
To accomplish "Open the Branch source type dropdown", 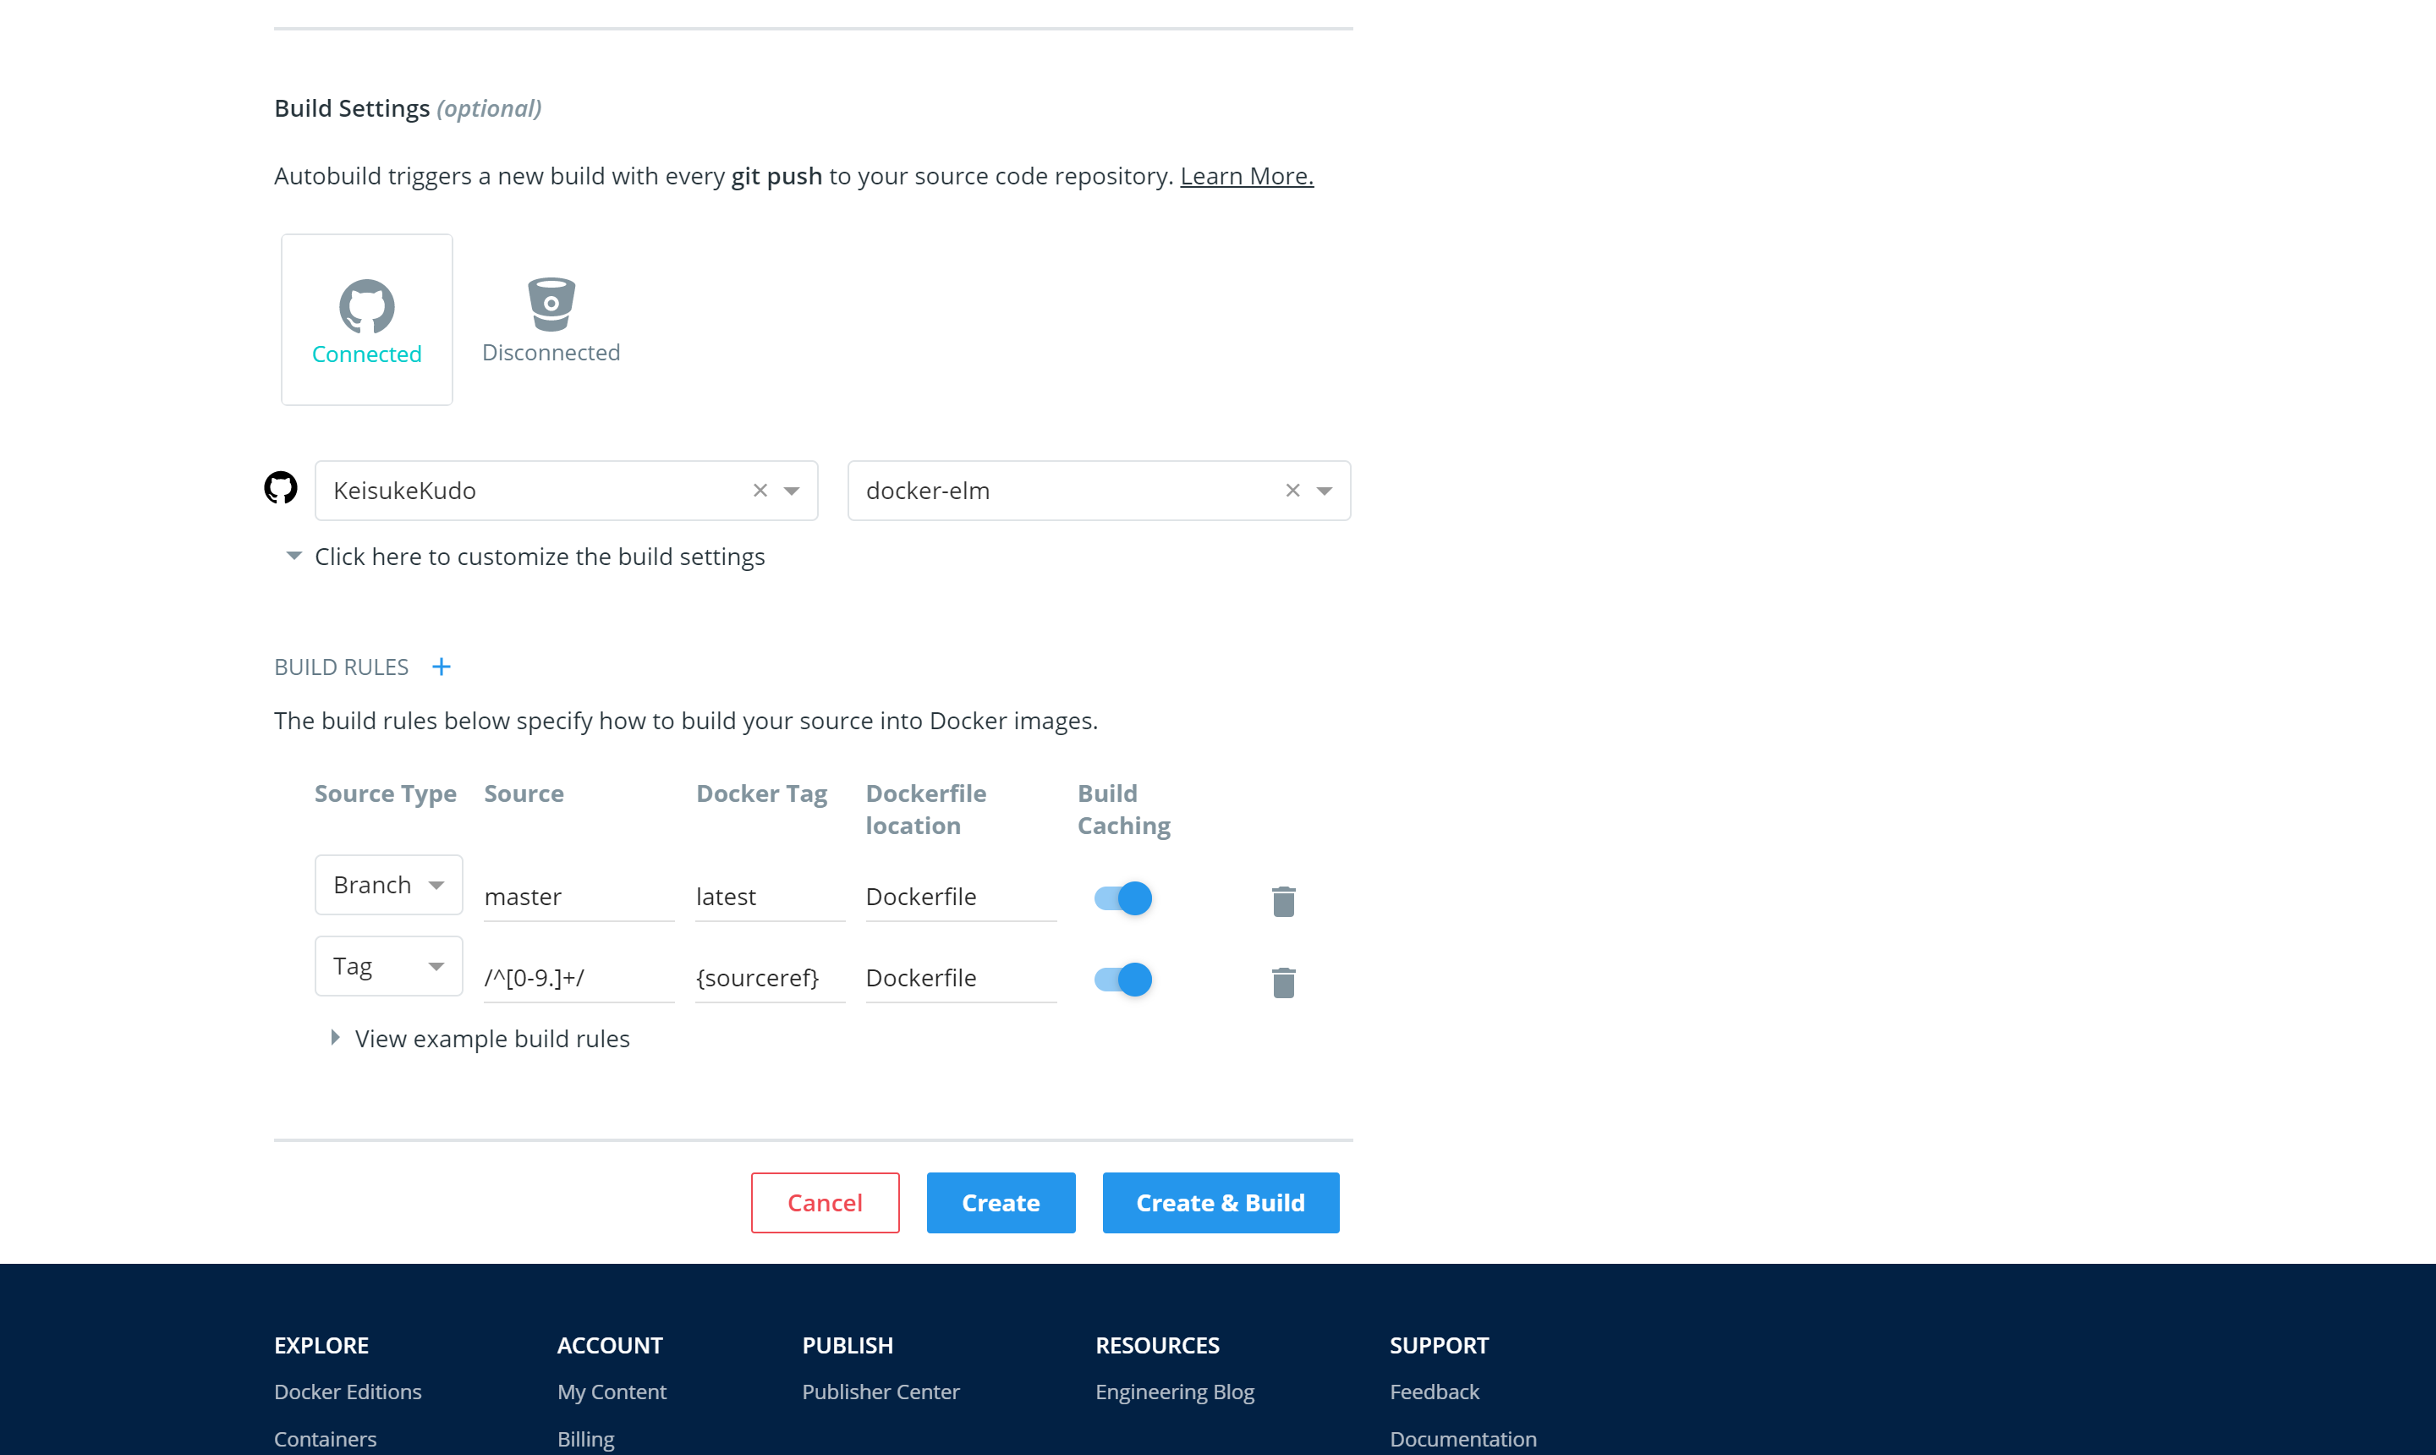I will click(x=388, y=884).
